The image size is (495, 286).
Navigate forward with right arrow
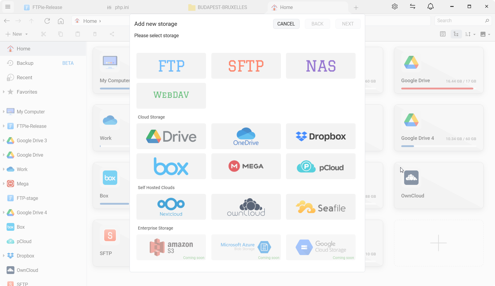click(18, 21)
